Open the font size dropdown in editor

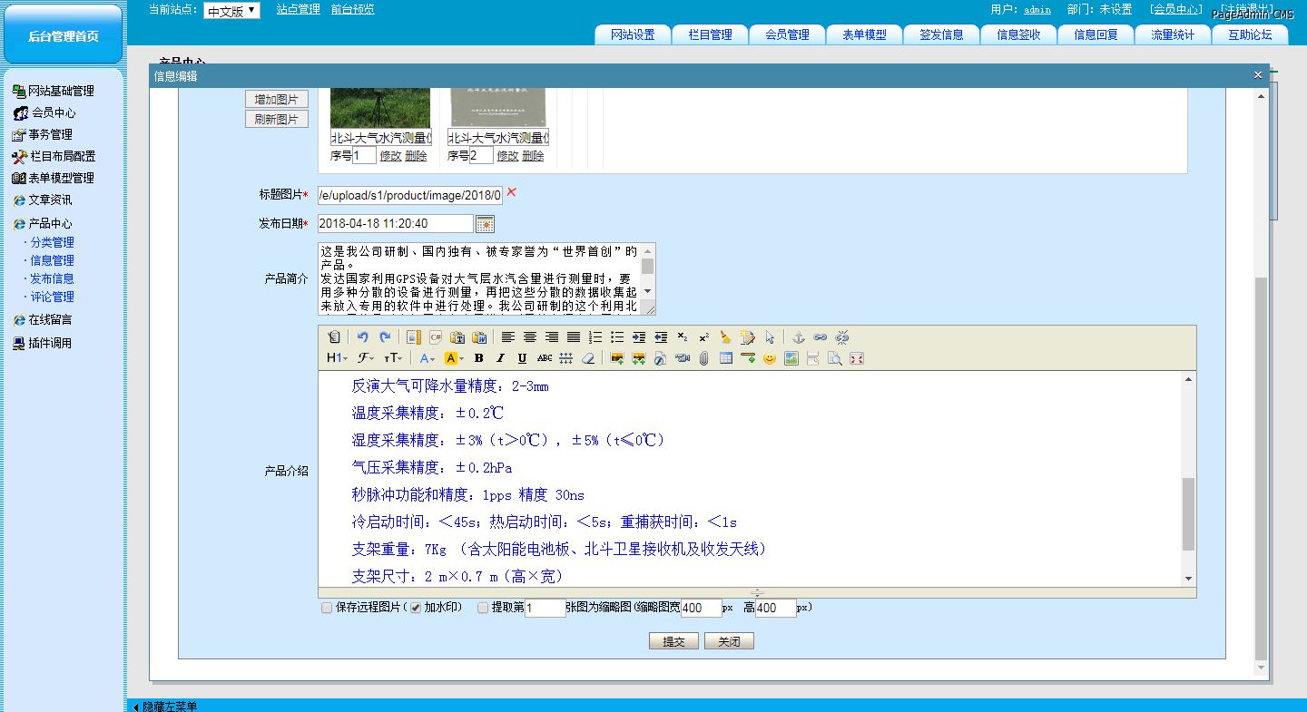[x=393, y=358]
